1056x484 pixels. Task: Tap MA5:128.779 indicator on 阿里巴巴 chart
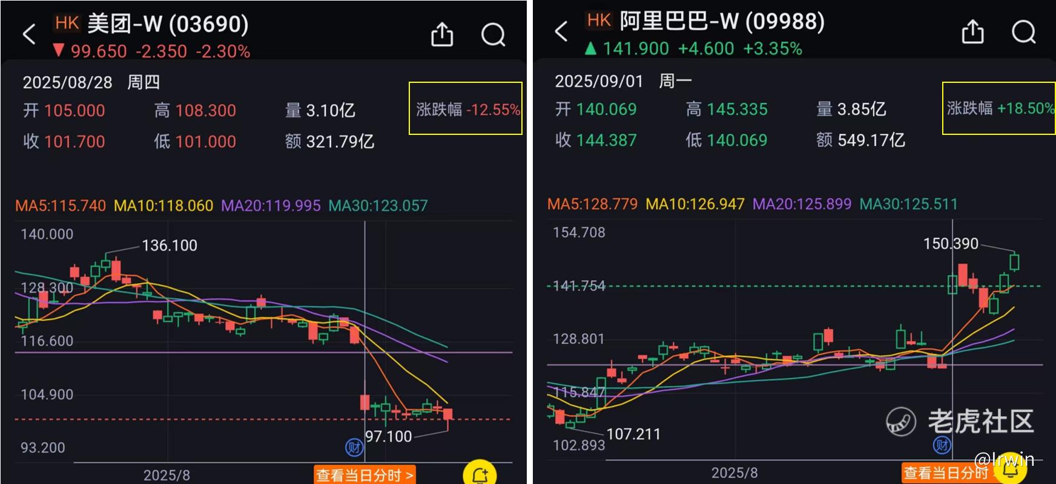[x=592, y=204]
